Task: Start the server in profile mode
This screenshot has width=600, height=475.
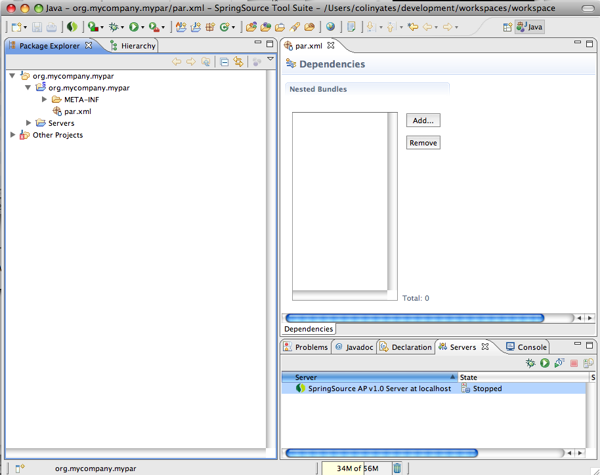Action: [x=559, y=363]
